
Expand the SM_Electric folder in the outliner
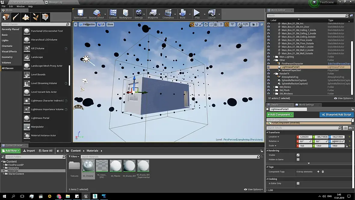274,87
